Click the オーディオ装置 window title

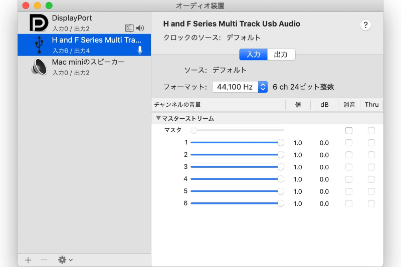[x=200, y=6]
